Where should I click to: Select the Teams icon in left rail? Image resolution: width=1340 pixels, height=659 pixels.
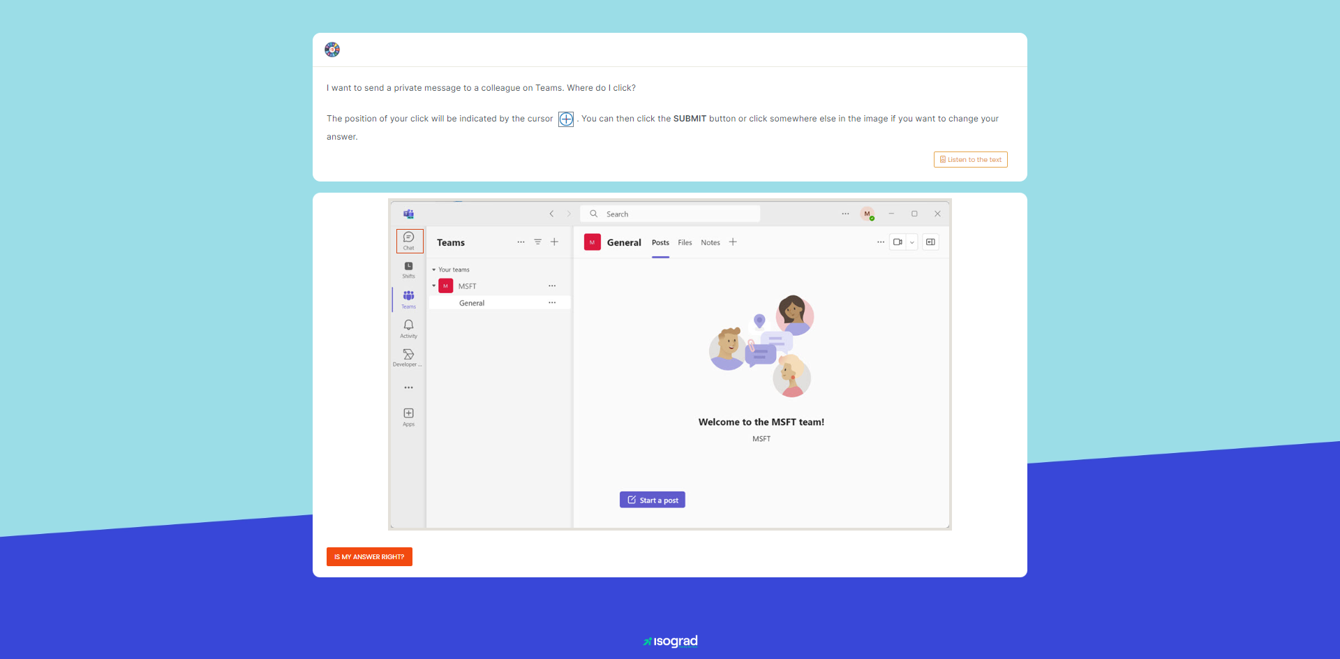409,299
